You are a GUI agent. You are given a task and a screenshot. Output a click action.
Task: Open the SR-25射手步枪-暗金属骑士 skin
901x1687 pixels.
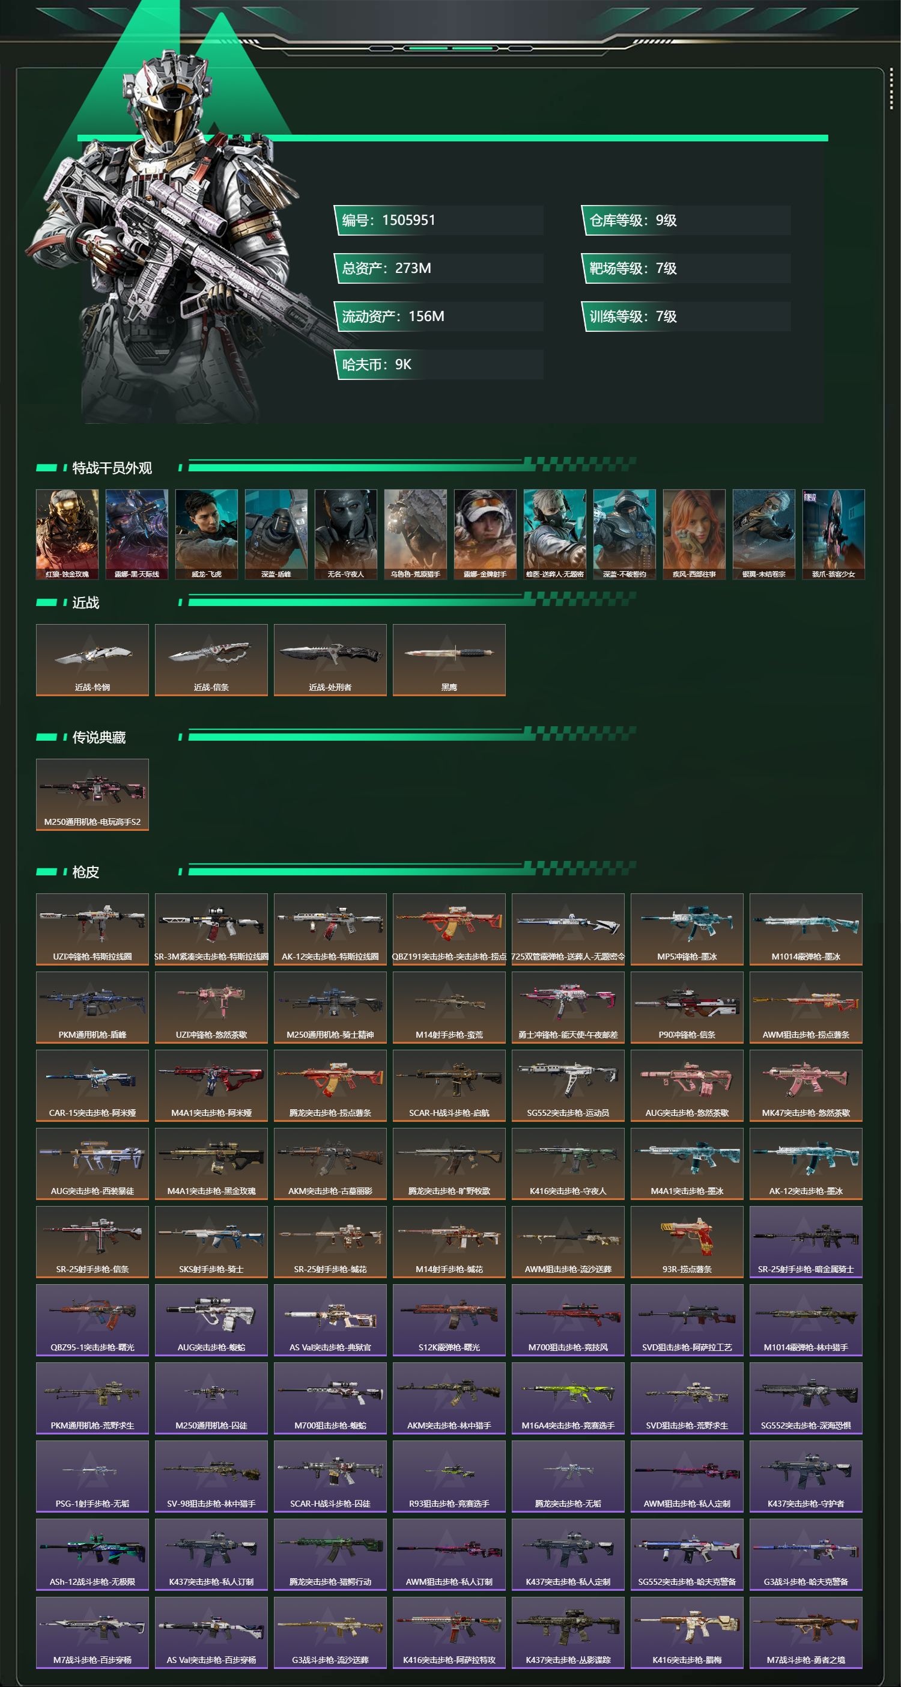(x=806, y=1242)
